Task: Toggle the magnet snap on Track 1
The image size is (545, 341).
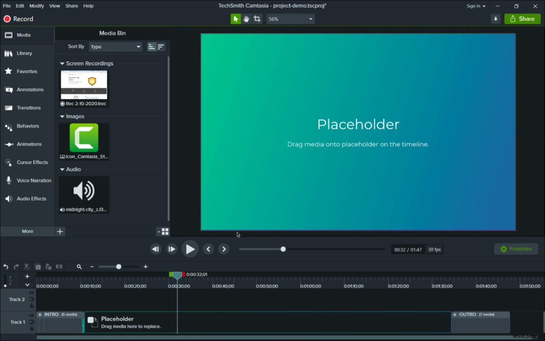Action: point(32,322)
